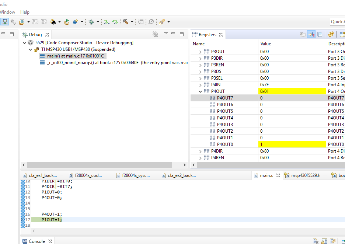
Task: Click the Restart yellow arrow icon
Action: point(67,22)
